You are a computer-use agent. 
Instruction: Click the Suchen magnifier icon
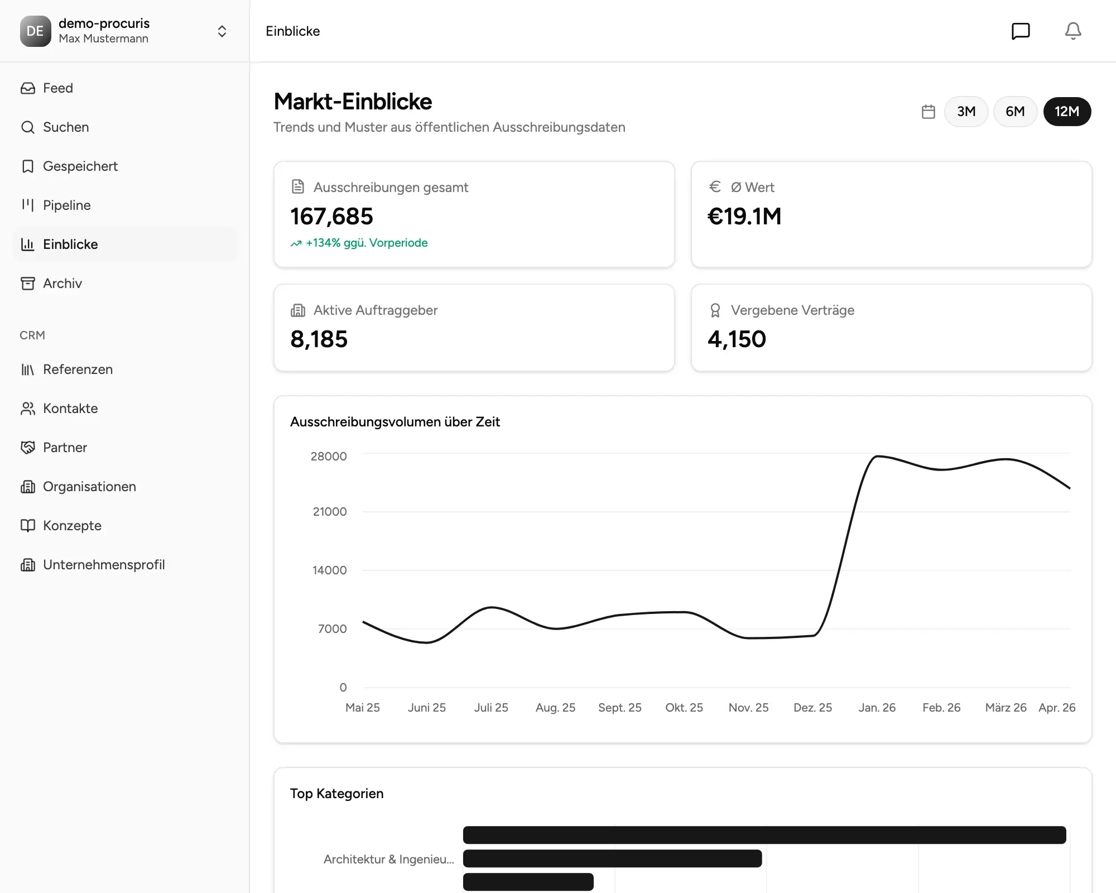[x=28, y=127]
